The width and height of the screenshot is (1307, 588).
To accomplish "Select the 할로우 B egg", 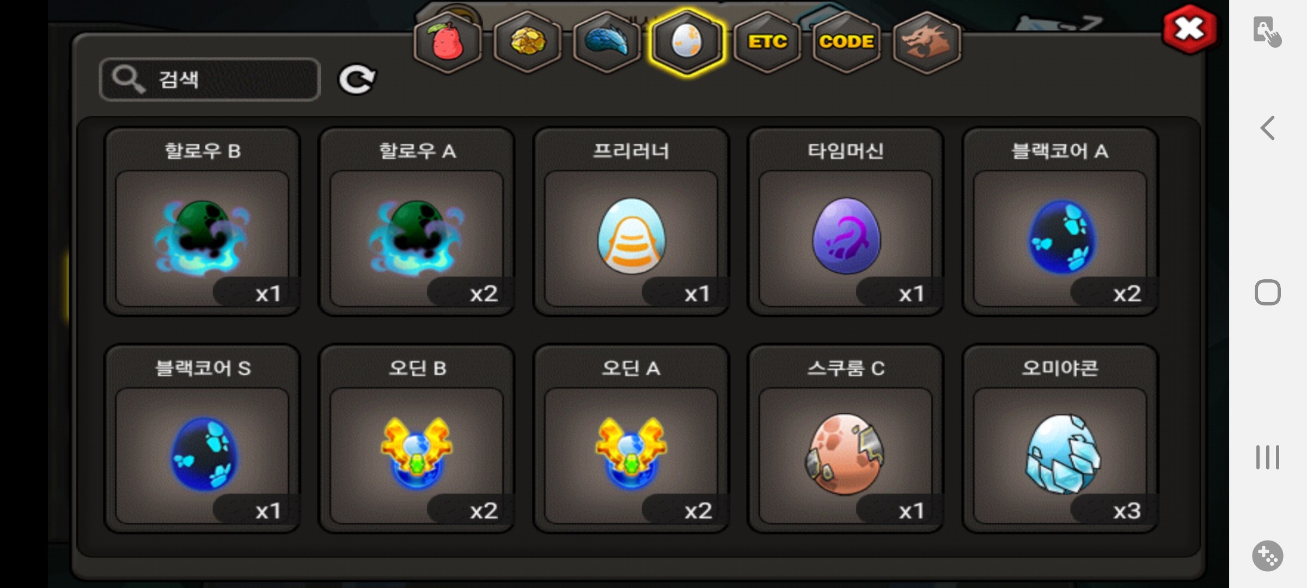I will point(202,222).
